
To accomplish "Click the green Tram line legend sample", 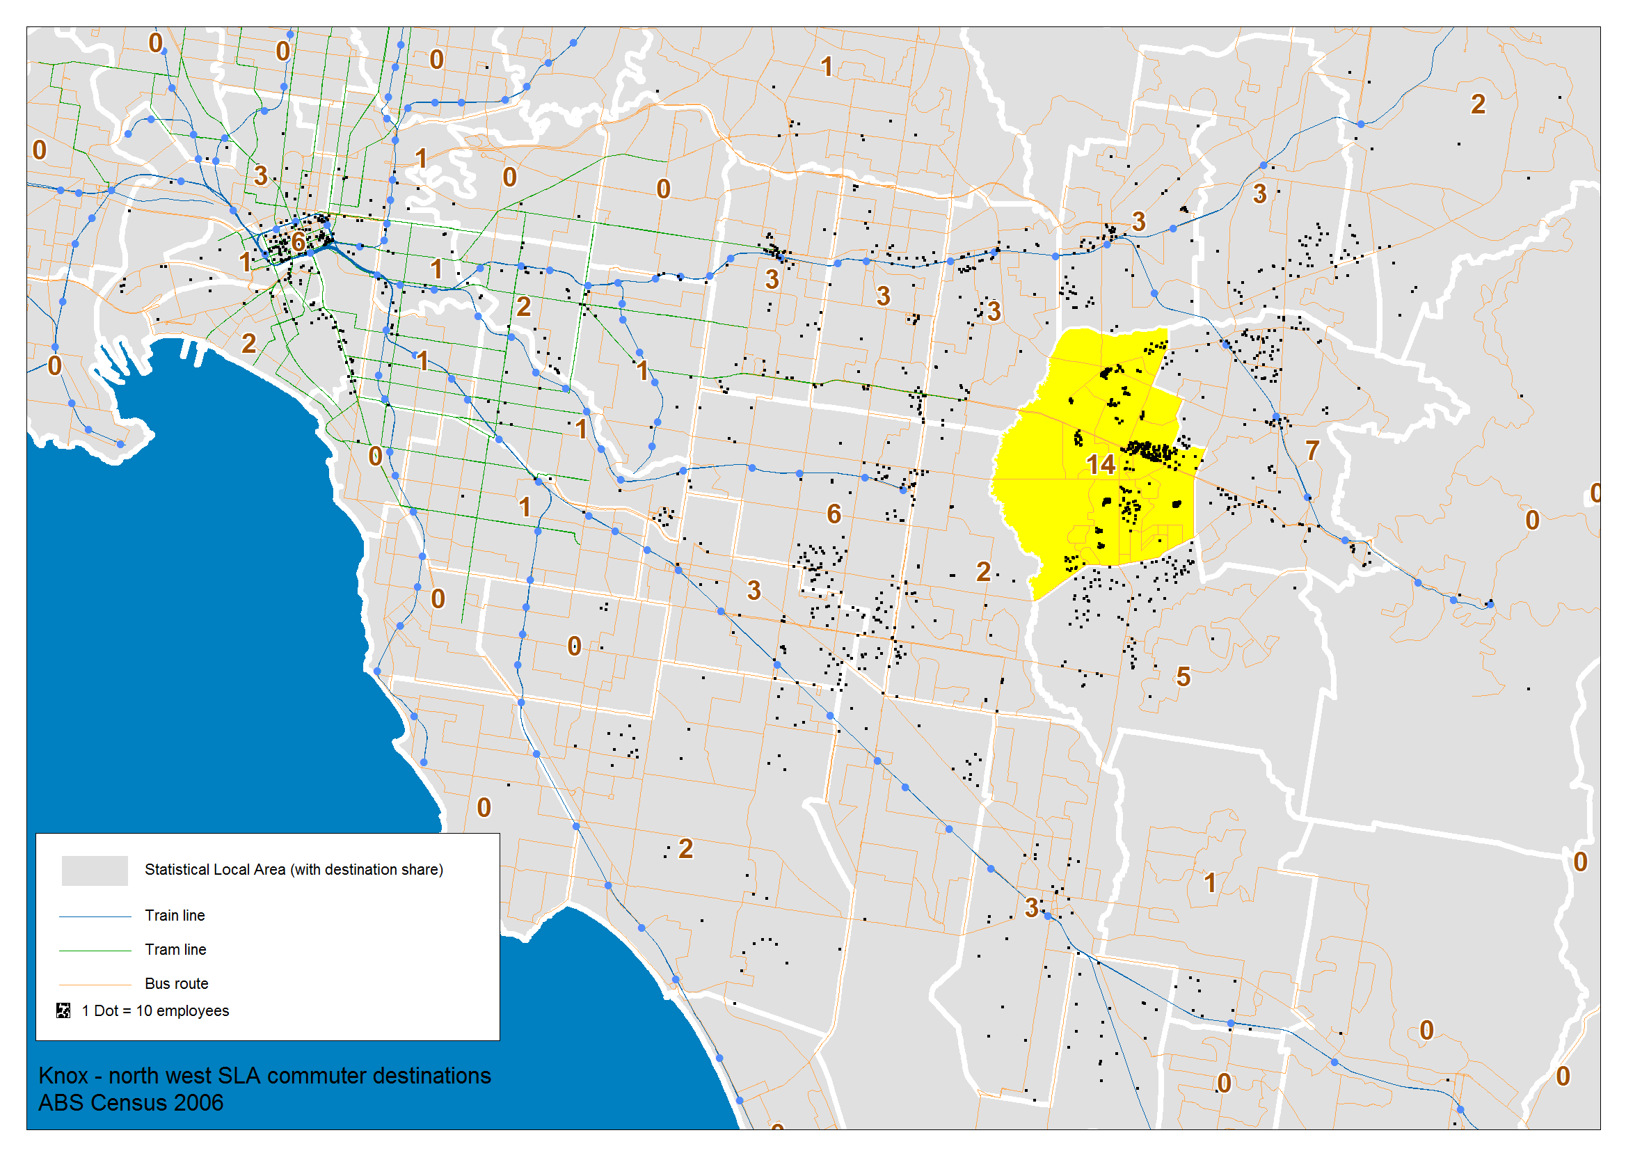I will [x=94, y=951].
